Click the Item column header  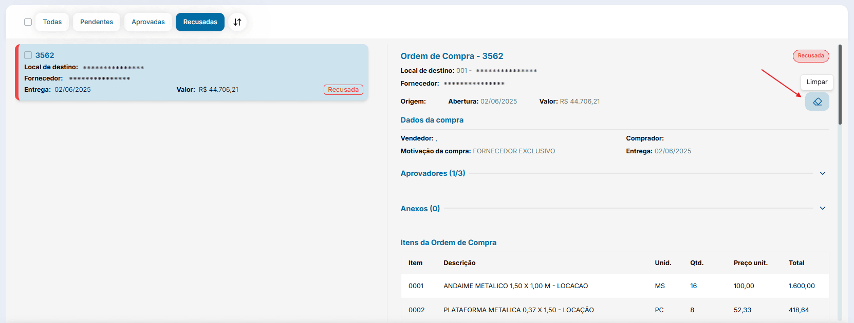415,263
